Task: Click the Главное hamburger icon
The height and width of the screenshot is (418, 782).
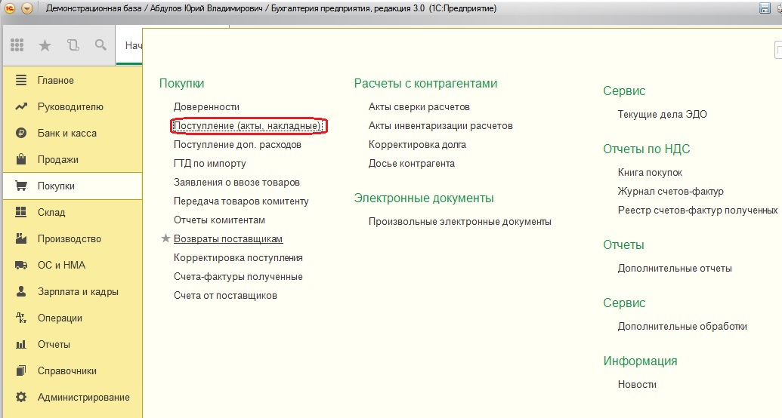Action: pos(21,80)
